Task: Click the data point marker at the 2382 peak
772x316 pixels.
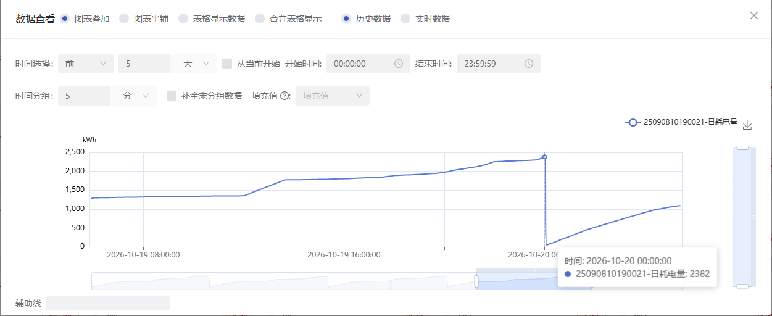Action: pyautogui.click(x=544, y=157)
